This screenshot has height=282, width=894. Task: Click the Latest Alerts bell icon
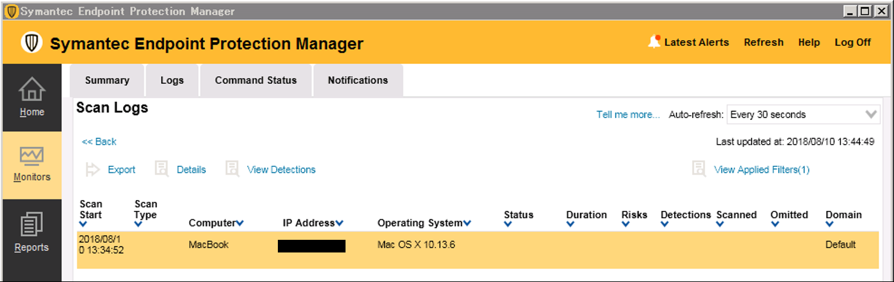(654, 42)
